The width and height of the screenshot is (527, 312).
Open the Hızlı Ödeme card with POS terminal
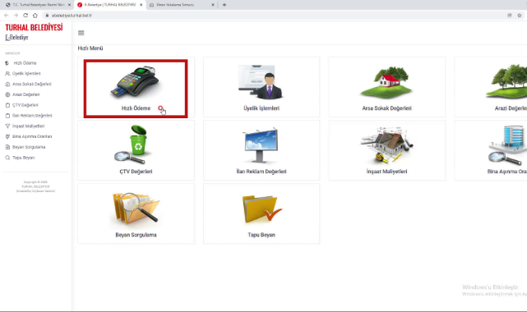tap(136, 87)
